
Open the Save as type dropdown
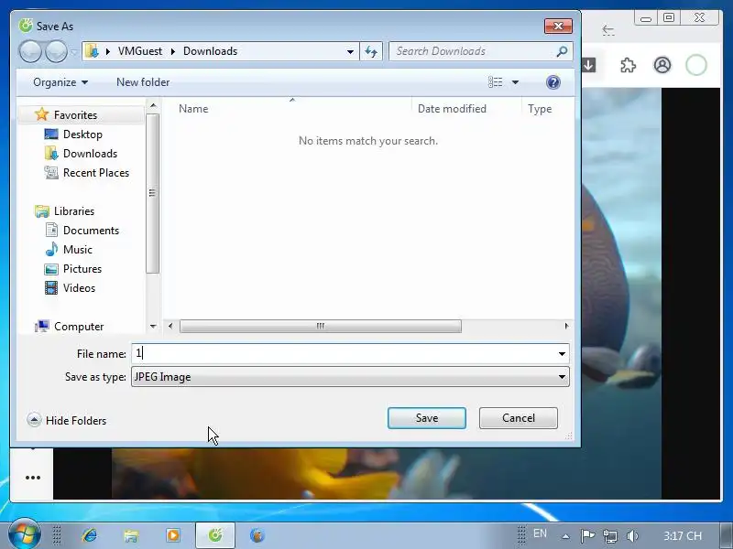click(x=350, y=377)
